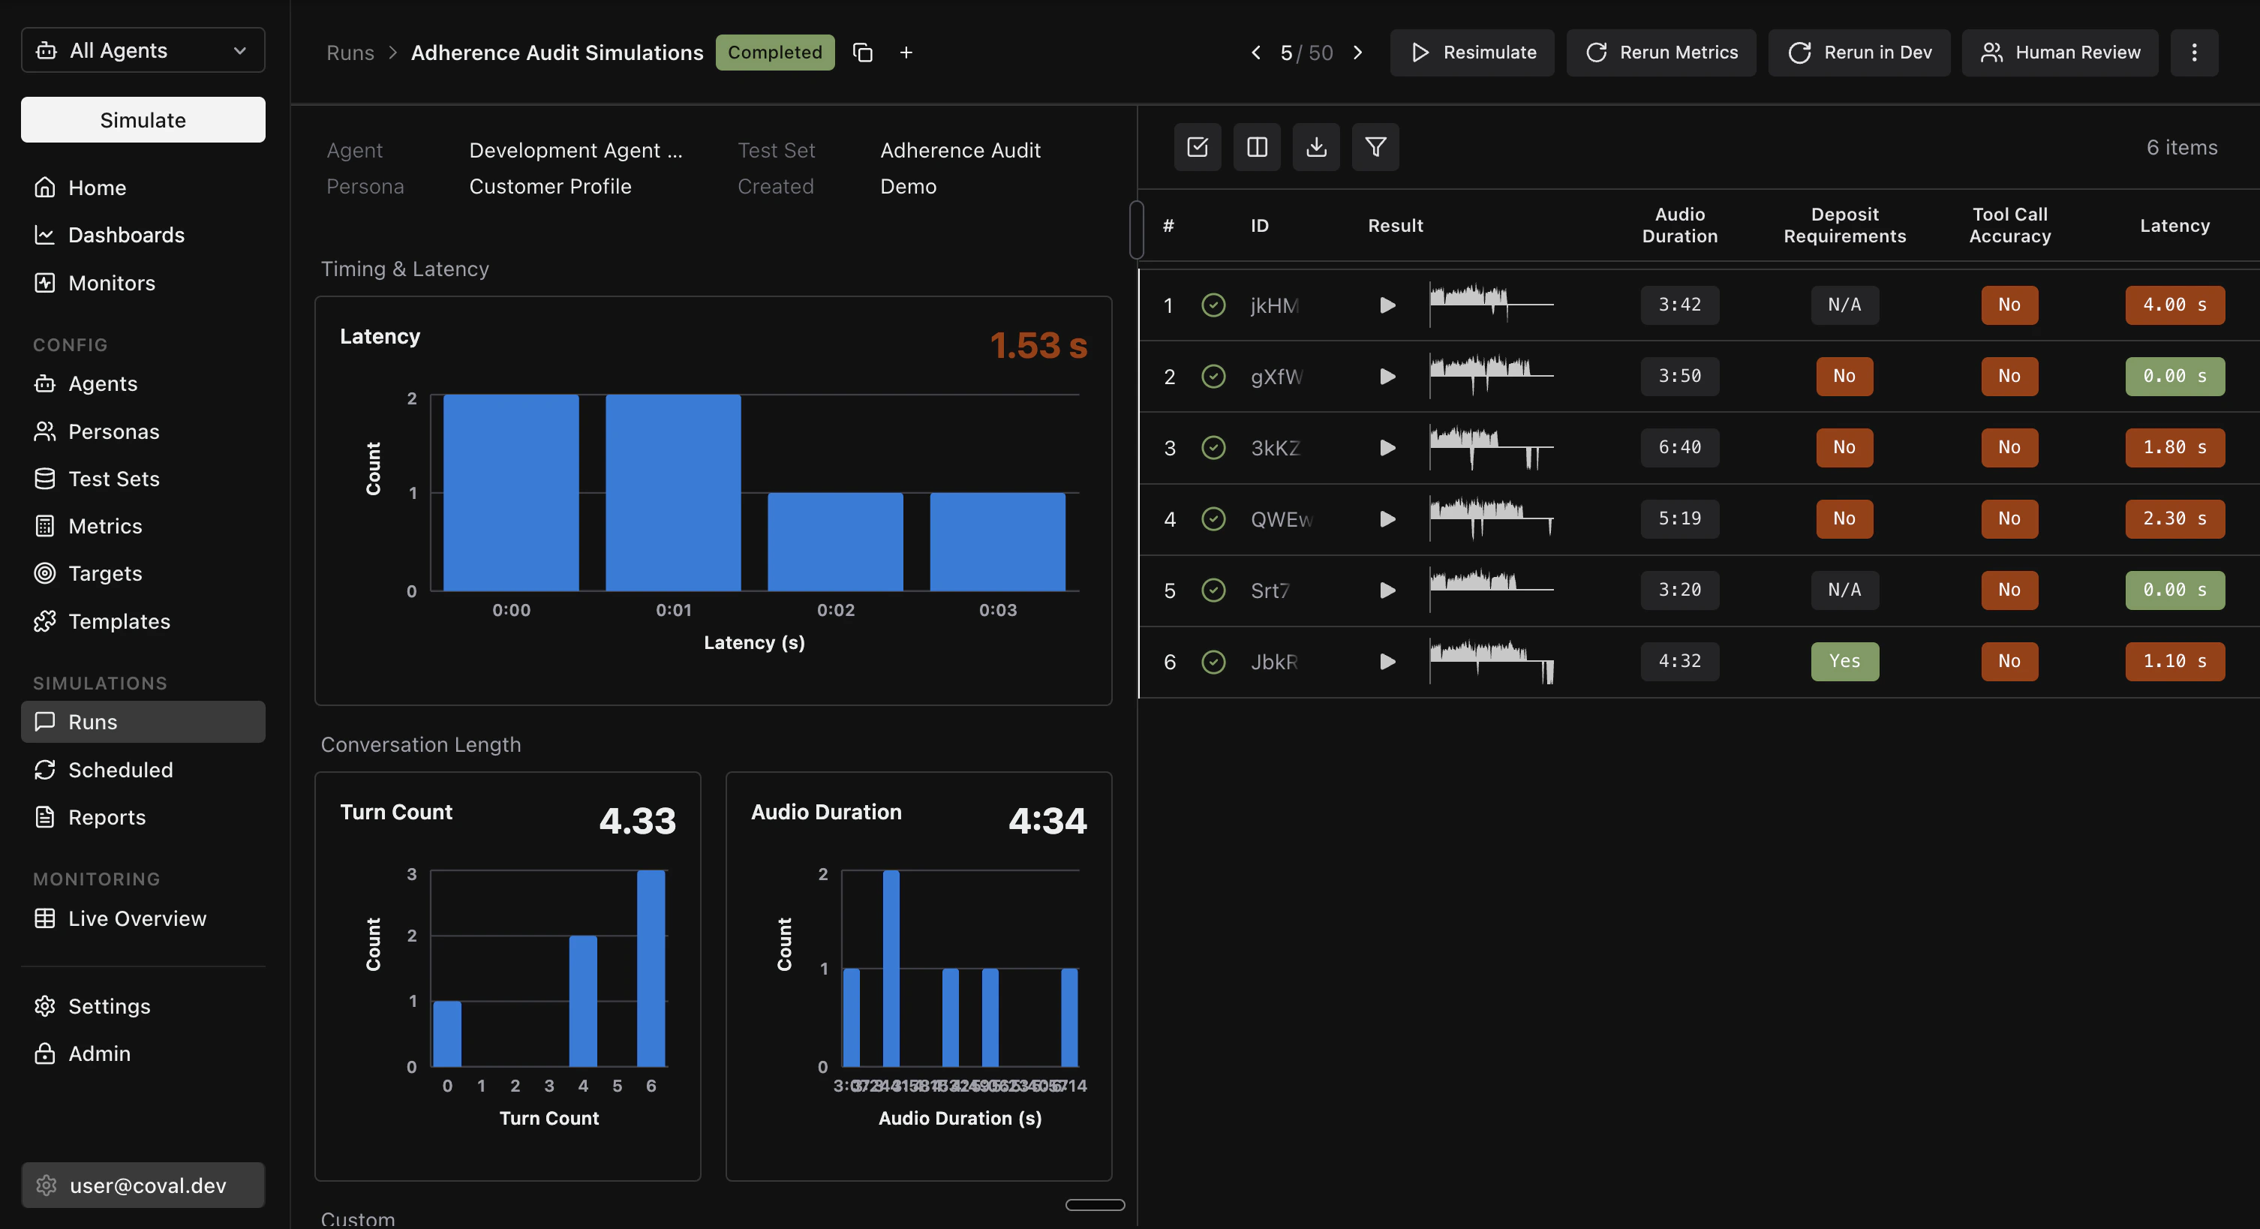Expand the All Agents selector

click(x=142, y=50)
